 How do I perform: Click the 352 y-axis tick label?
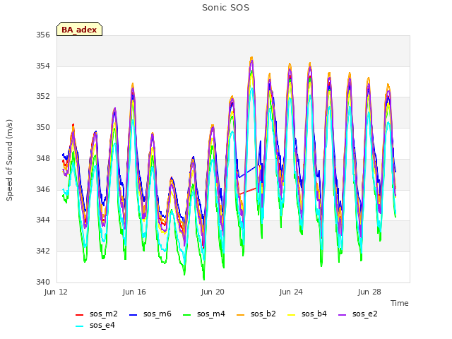coord(43,96)
